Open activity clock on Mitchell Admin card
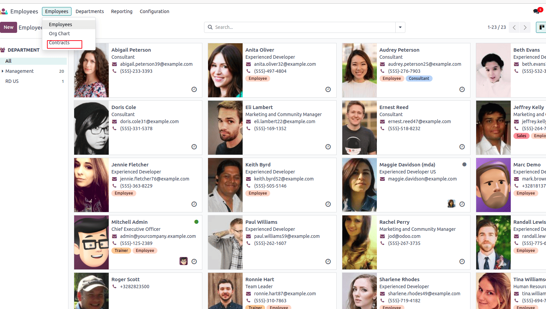The width and height of the screenshot is (546, 309). (x=194, y=261)
